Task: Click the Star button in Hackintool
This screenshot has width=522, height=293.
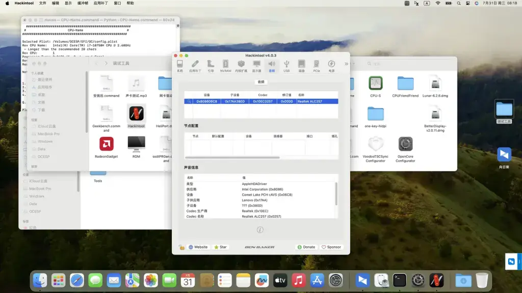Action: [220, 247]
